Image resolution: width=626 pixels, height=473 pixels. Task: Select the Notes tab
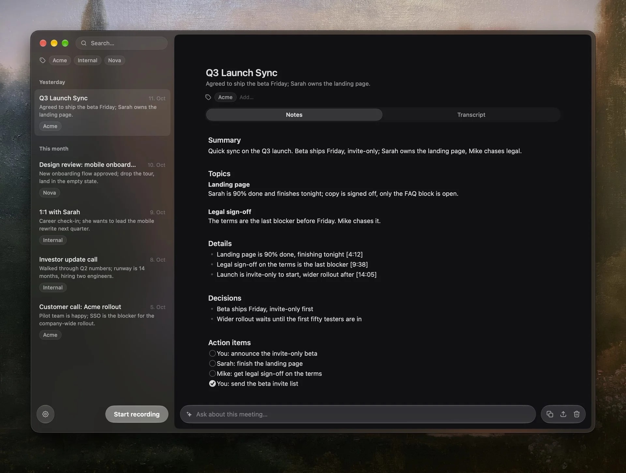pyautogui.click(x=294, y=114)
